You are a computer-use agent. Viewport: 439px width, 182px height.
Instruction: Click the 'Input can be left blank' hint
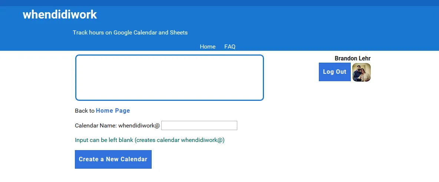pos(104,140)
